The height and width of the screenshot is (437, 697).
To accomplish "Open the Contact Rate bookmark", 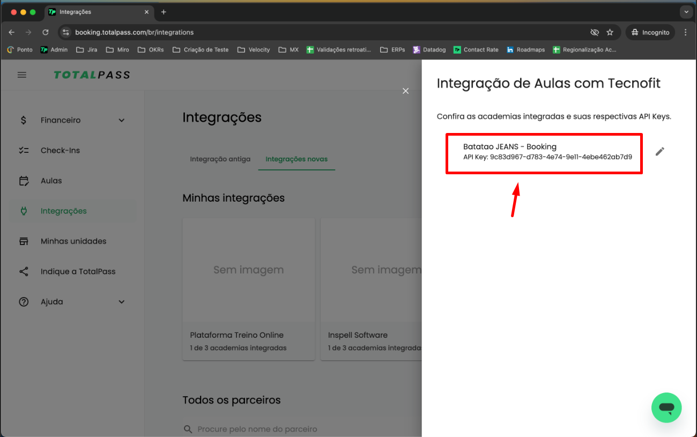I will click(476, 49).
